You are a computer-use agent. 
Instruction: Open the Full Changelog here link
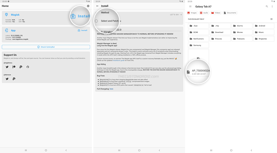[x=111, y=89]
